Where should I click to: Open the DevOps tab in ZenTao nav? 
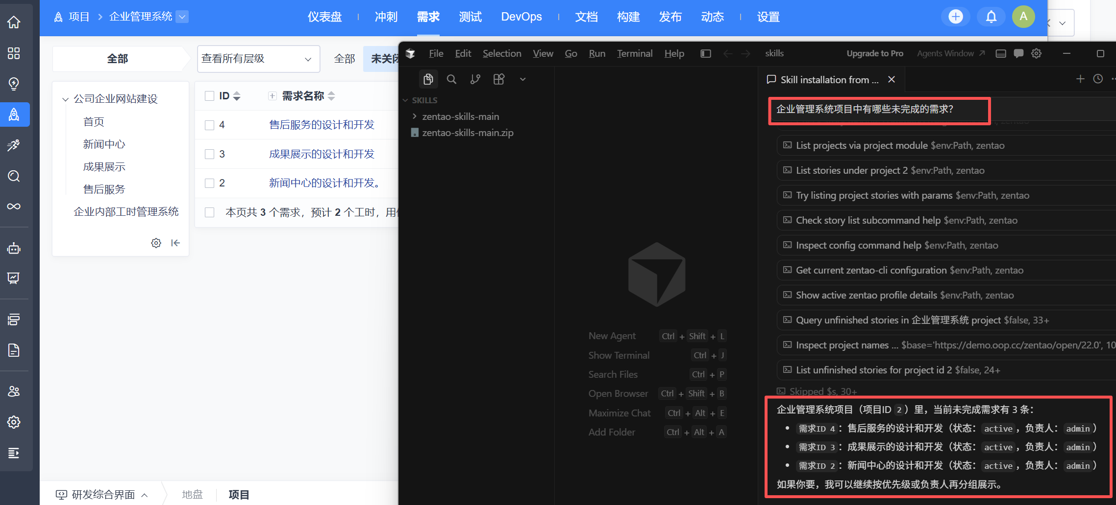521,17
